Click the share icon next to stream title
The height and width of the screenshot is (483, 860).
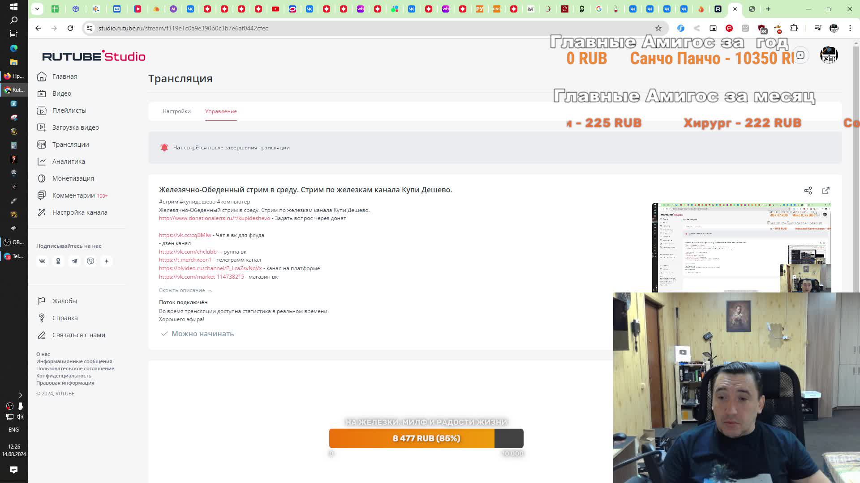pyautogui.click(x=808, y=191)
